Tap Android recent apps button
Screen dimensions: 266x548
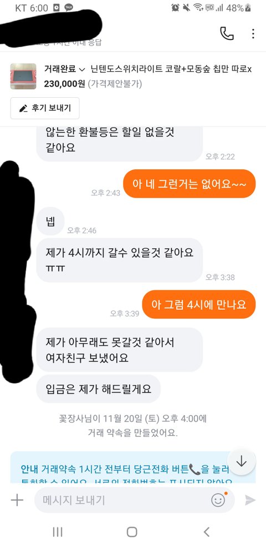click(x=58, y=532)
